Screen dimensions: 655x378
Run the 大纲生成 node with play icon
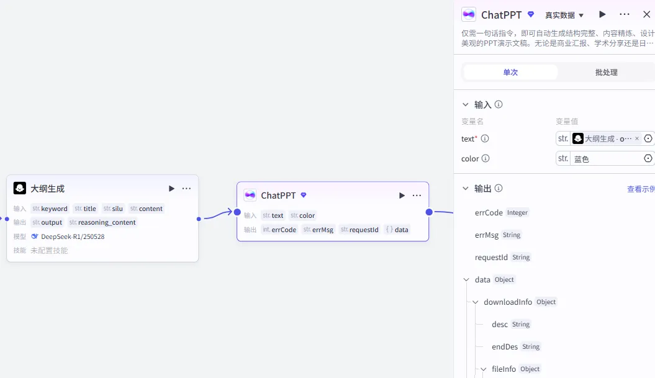[x=171, y=188]
